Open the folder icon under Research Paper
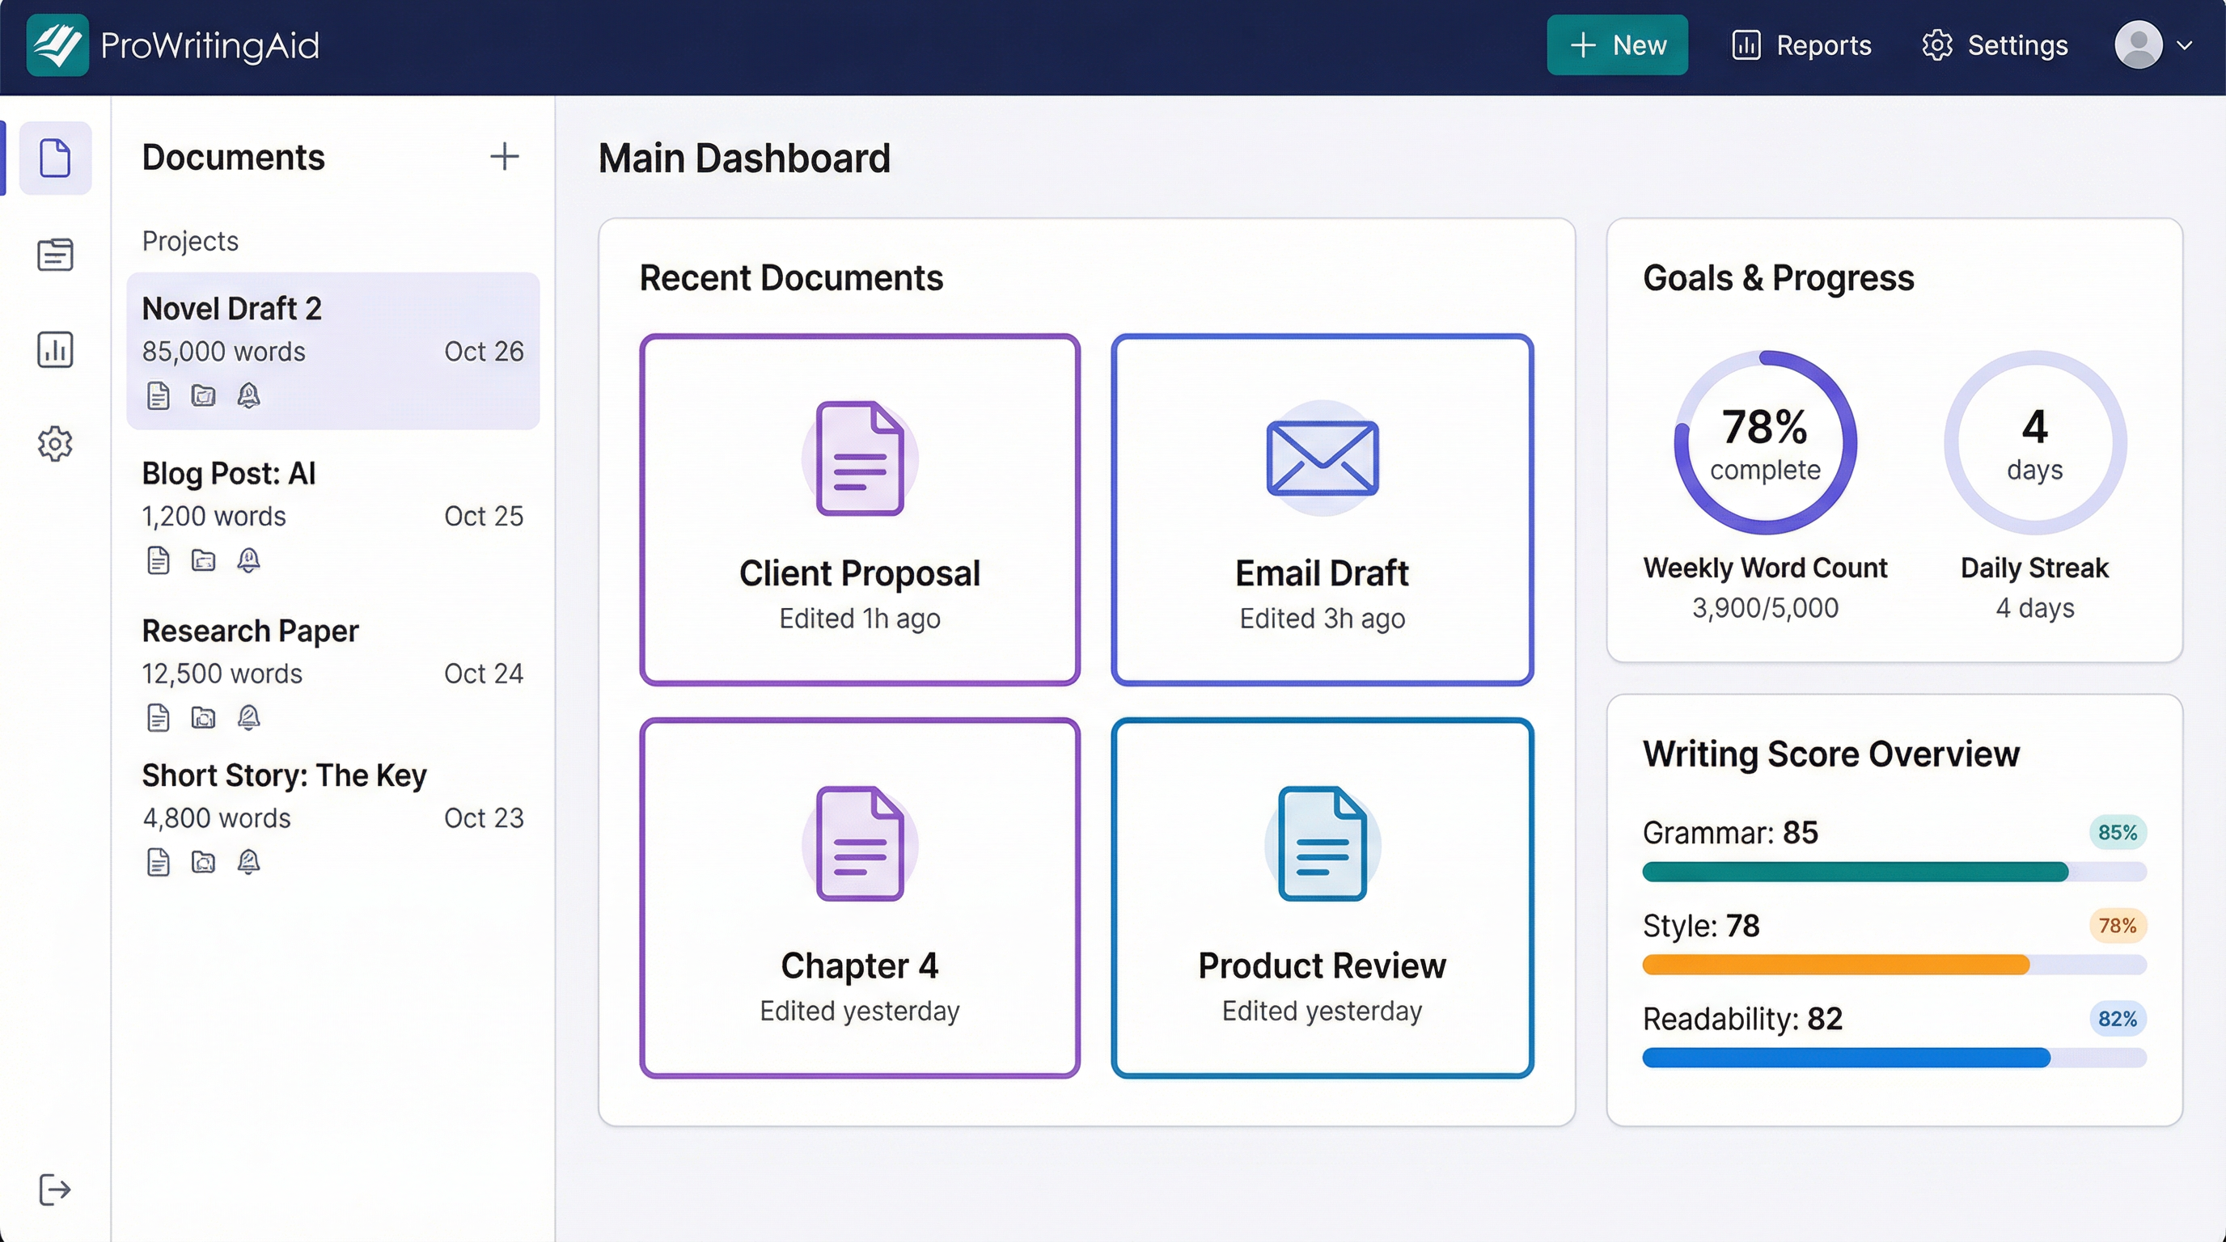Screen dimensions: 2226x1242 [203, 717]
